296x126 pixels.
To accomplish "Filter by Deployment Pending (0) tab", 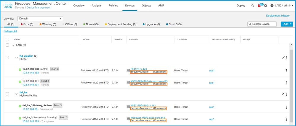I will [x=120, y=24].
